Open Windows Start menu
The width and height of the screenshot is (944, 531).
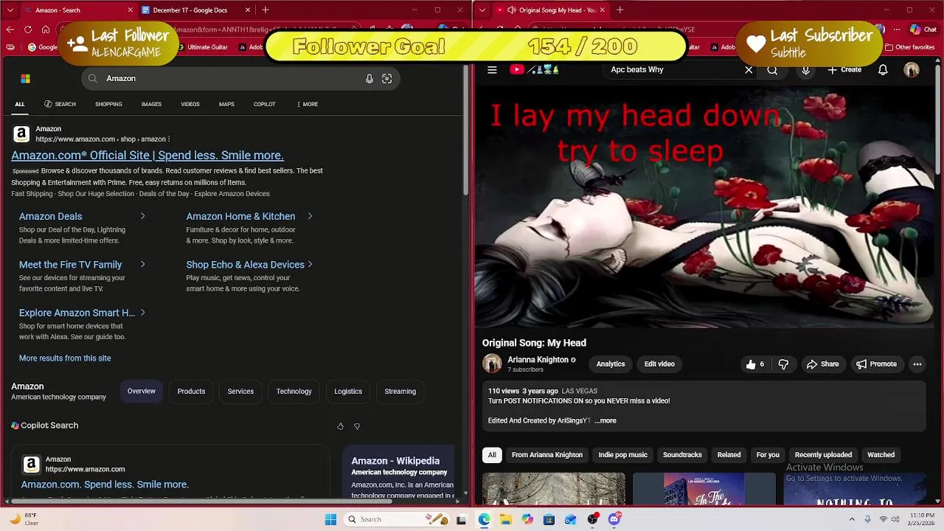[x=330, y=519]
